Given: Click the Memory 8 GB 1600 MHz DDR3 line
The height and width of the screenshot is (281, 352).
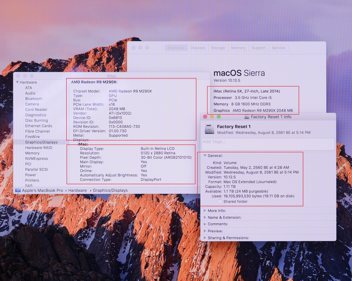Looking at the screenshot, I should tap(242, 104).
